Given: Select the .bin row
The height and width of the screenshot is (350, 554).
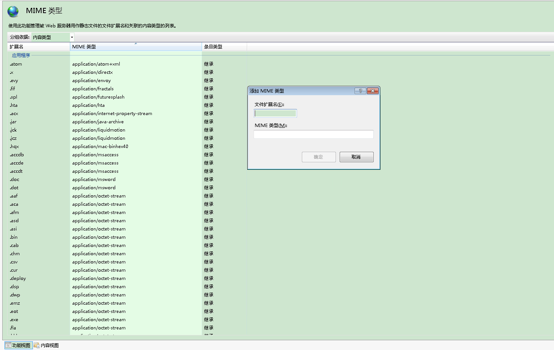Looking at the screenshot, I should coord(127,237).
